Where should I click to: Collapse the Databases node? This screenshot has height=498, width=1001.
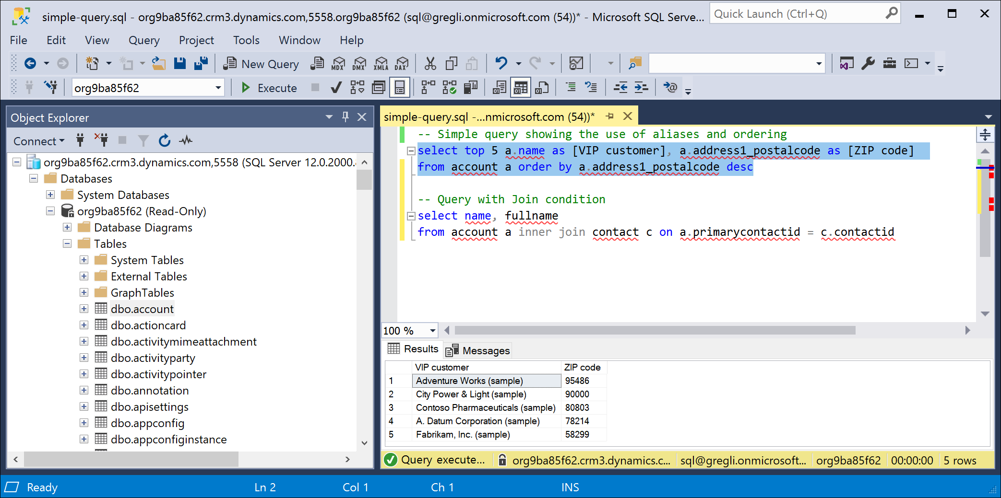34,178
